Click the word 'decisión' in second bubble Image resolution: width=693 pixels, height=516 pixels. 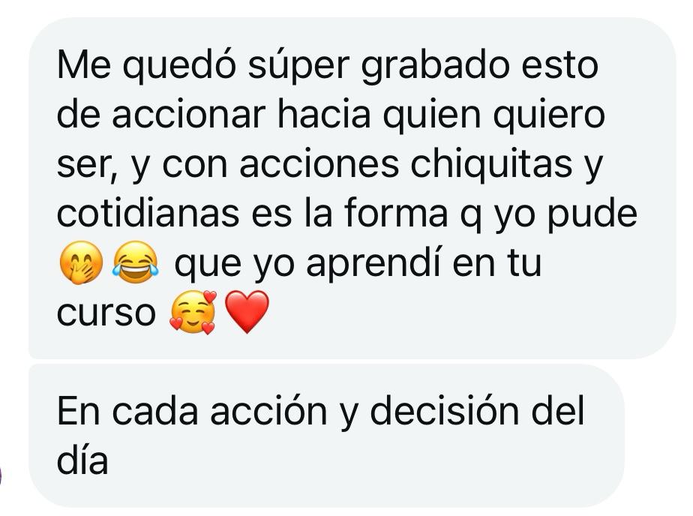tap(444, 411)
